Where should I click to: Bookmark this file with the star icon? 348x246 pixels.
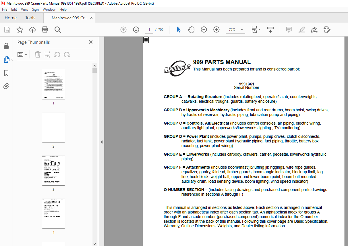(20, 30)
